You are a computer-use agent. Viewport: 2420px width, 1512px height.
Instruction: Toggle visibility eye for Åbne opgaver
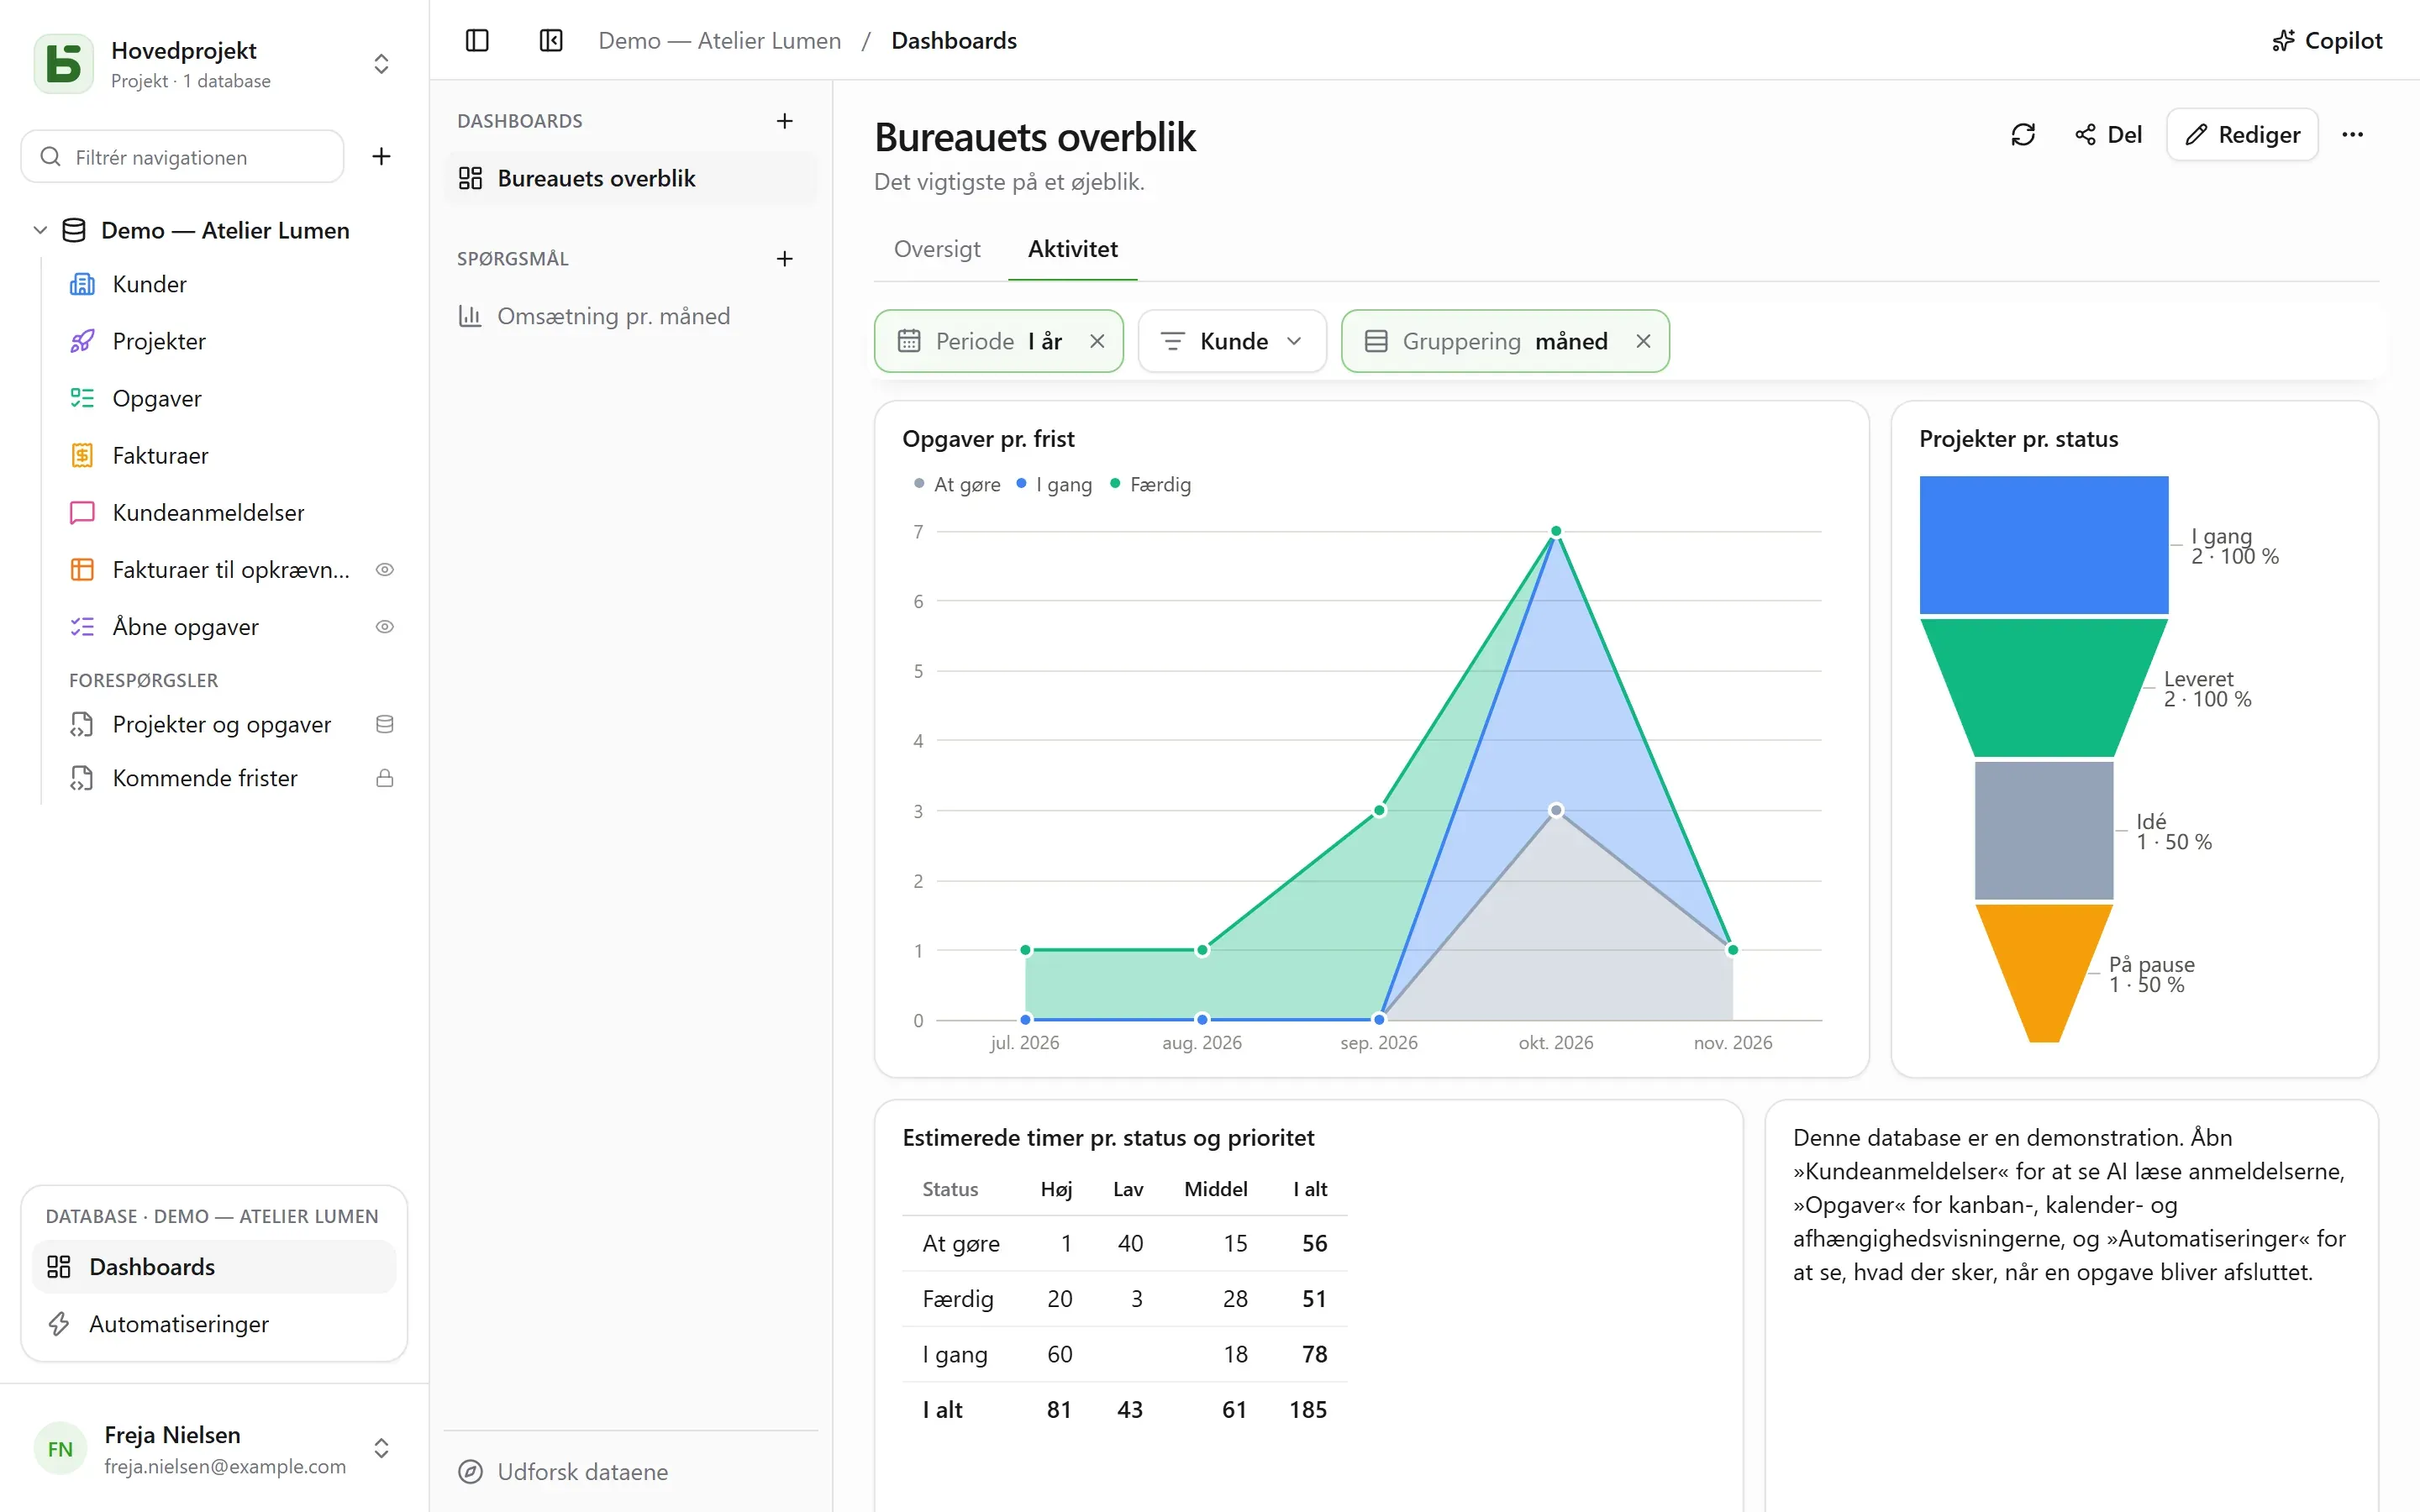click(384, 626)
